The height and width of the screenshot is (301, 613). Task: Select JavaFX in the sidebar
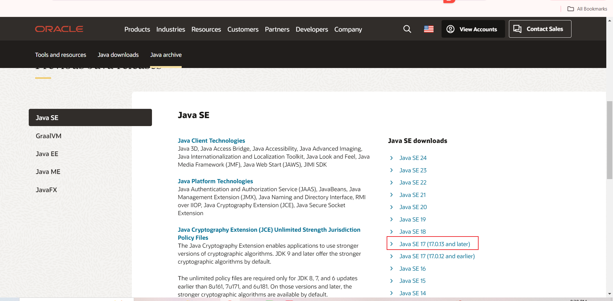click(x=46, y=190)
